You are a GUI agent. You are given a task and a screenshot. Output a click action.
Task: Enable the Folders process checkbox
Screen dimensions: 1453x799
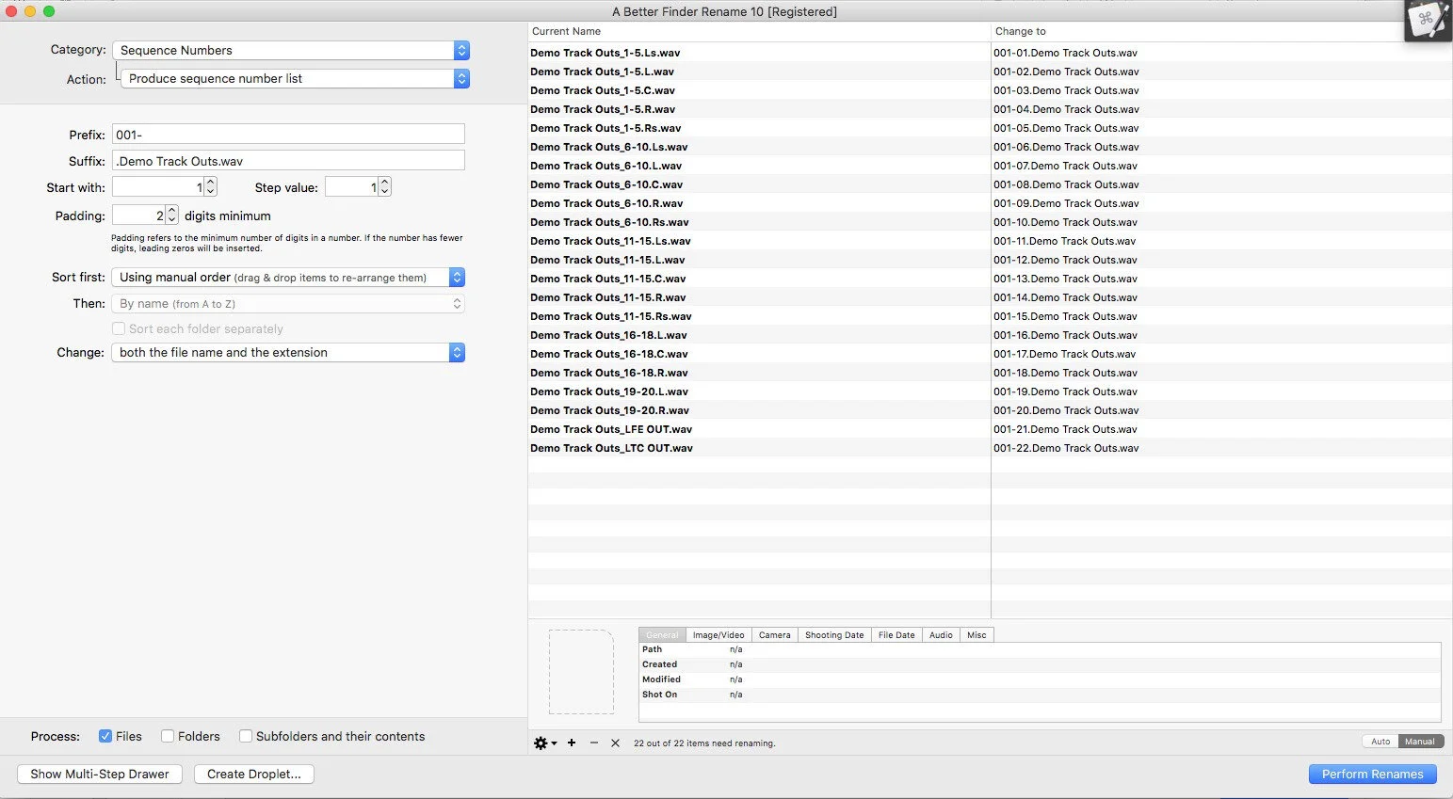click(x=168, y=736)
